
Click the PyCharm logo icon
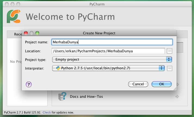point(14,16)
